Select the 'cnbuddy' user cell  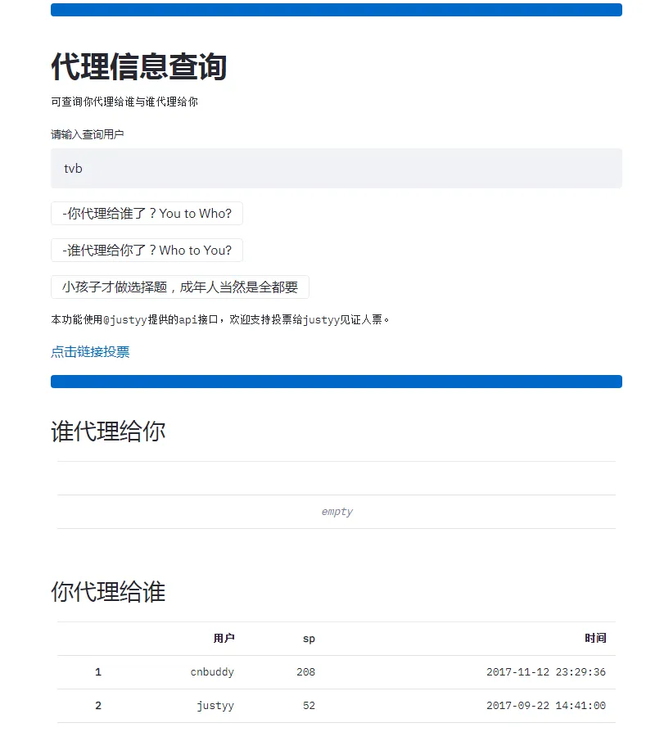click(212, 672)
